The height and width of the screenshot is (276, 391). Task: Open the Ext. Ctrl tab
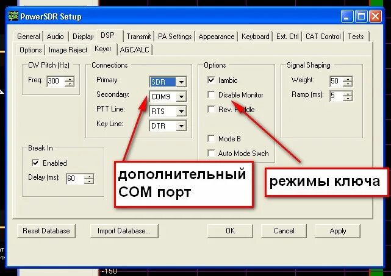(287, 37)
